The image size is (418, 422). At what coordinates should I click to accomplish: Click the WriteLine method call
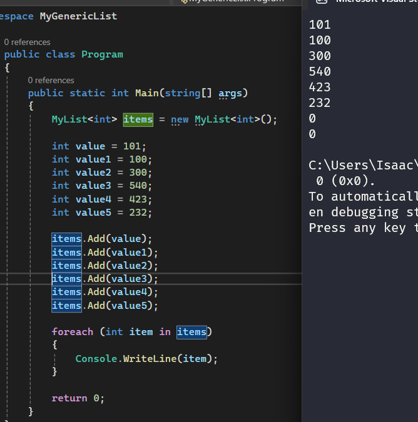pos(150,359)
